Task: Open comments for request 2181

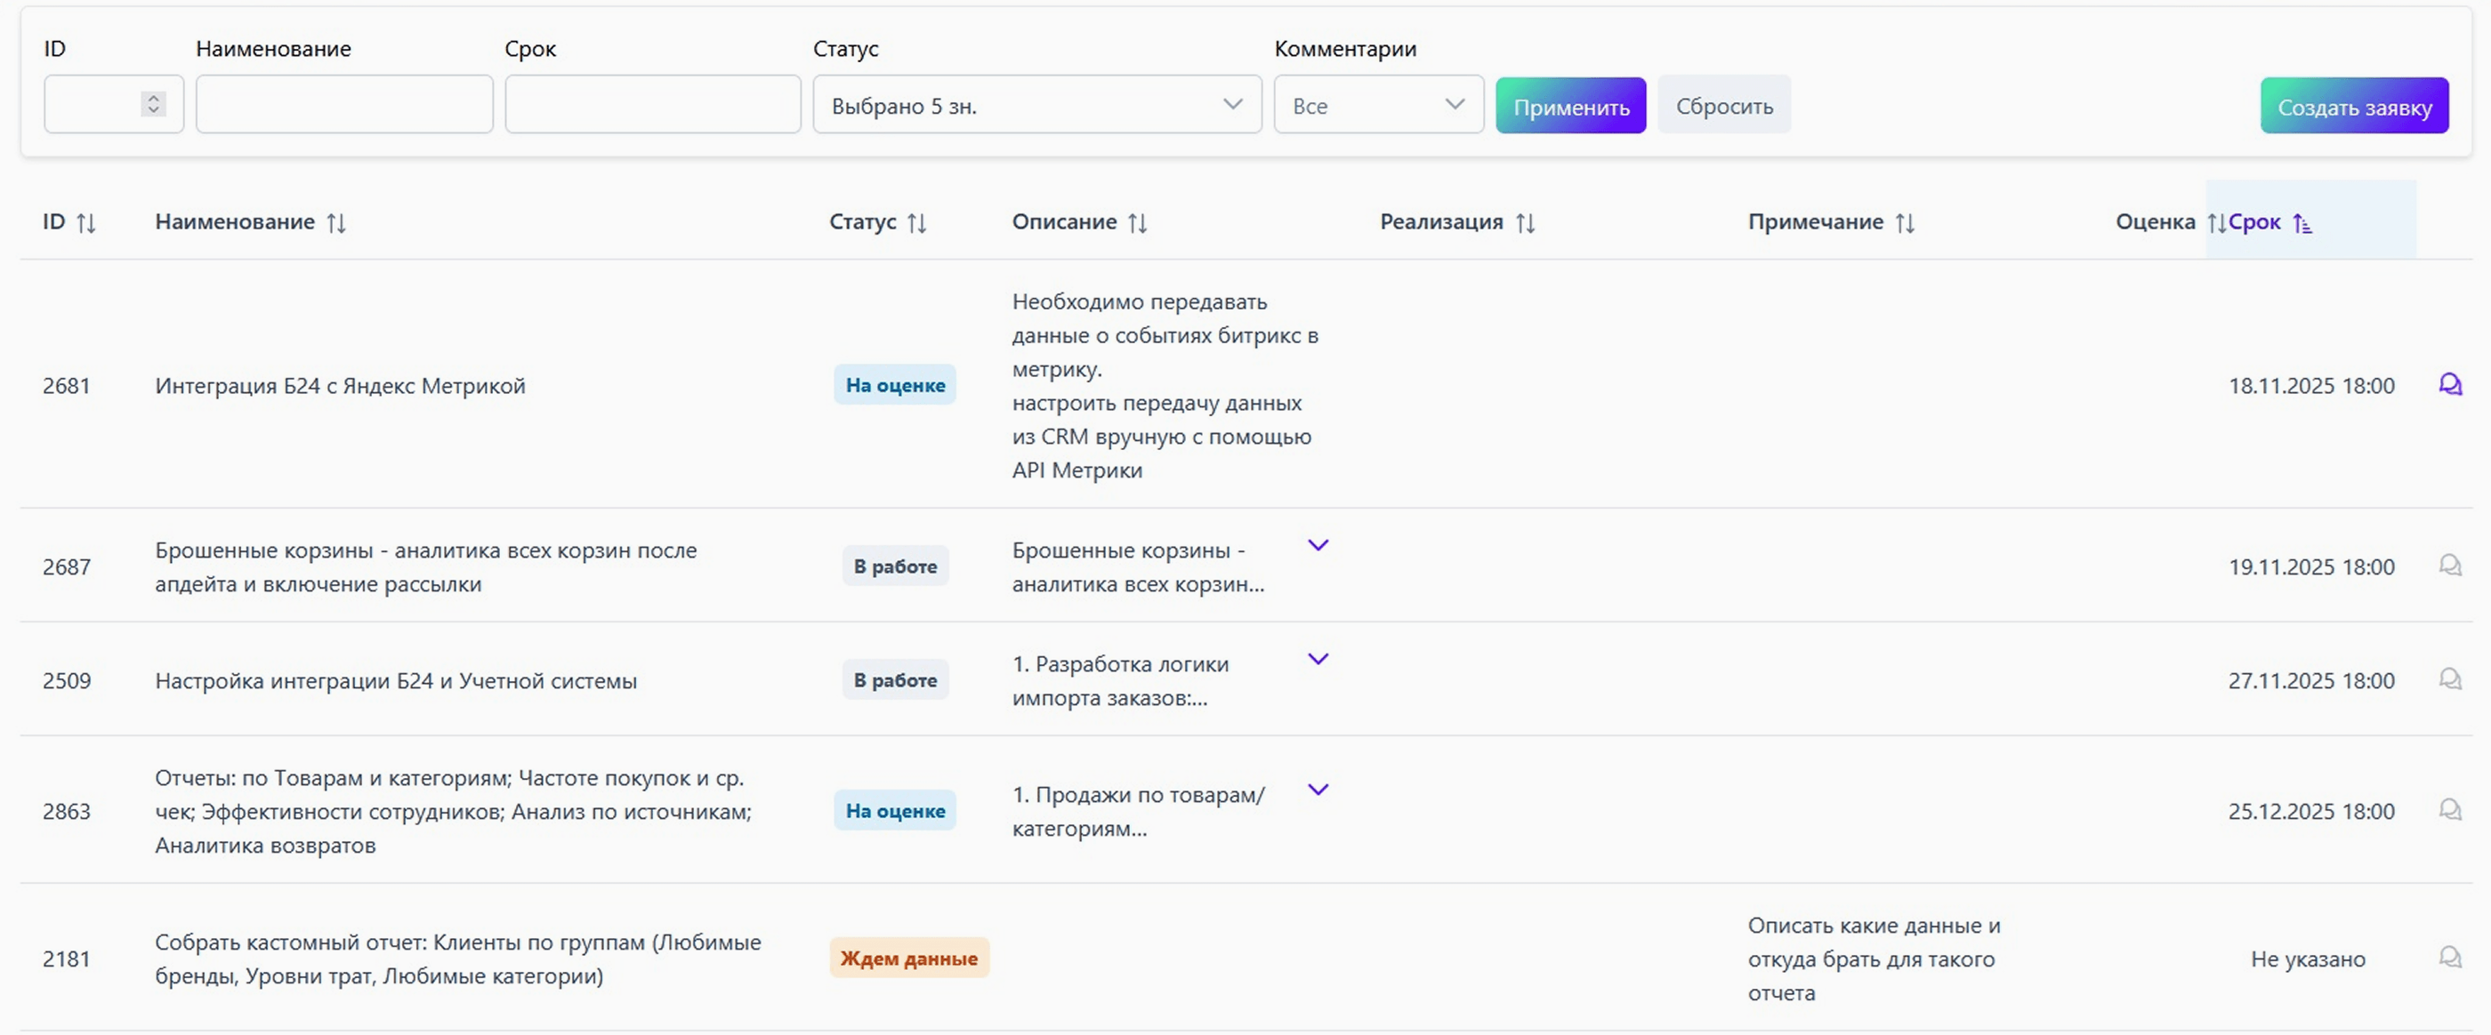Action: click(2449, 958)
